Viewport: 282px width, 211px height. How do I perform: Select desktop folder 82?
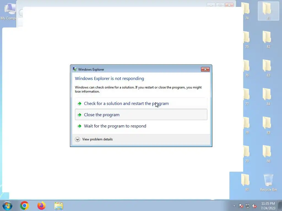[268, 40]
